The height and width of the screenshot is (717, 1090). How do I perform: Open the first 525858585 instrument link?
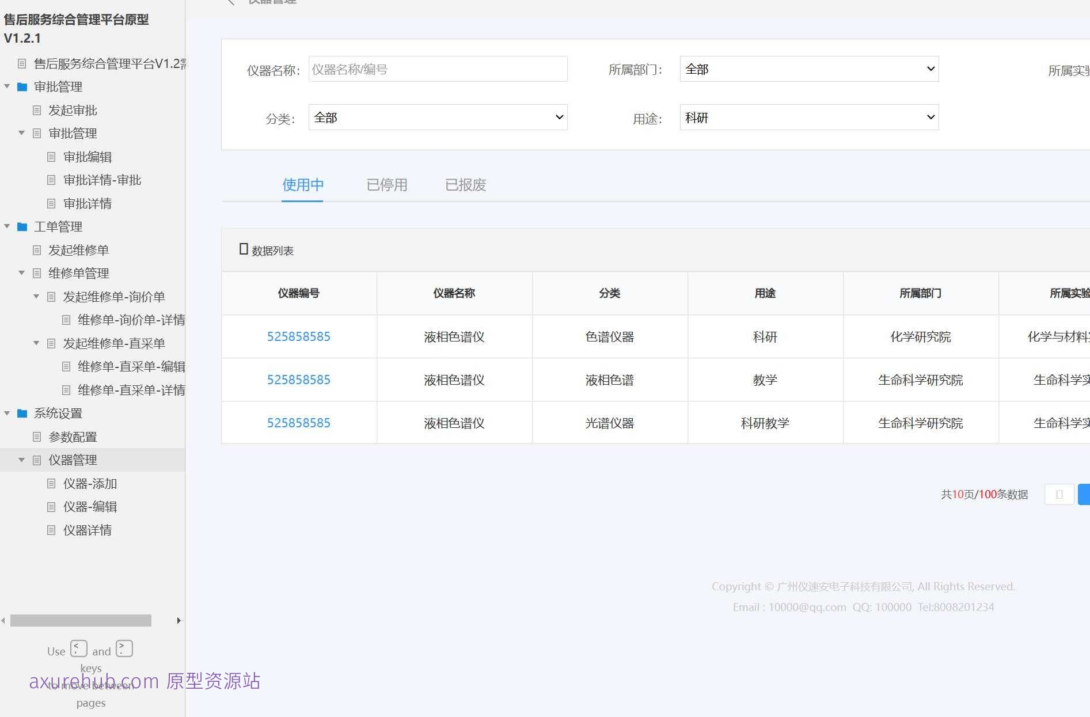click(298, 336)
